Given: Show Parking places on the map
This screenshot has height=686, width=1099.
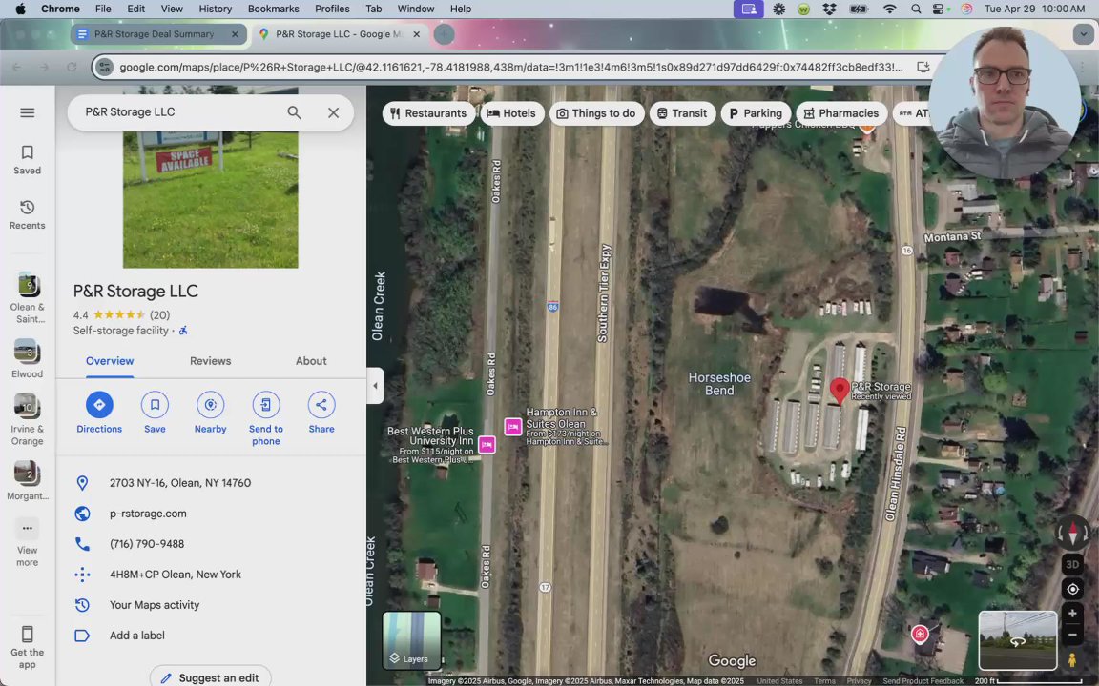Looking at the screenshot, I should coord(756,113).
